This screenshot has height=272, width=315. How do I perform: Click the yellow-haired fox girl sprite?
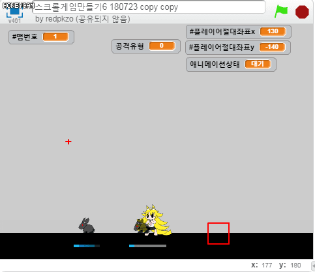click(155, 220)
